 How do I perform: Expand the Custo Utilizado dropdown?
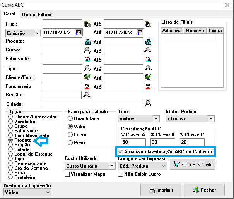(112, 166)
